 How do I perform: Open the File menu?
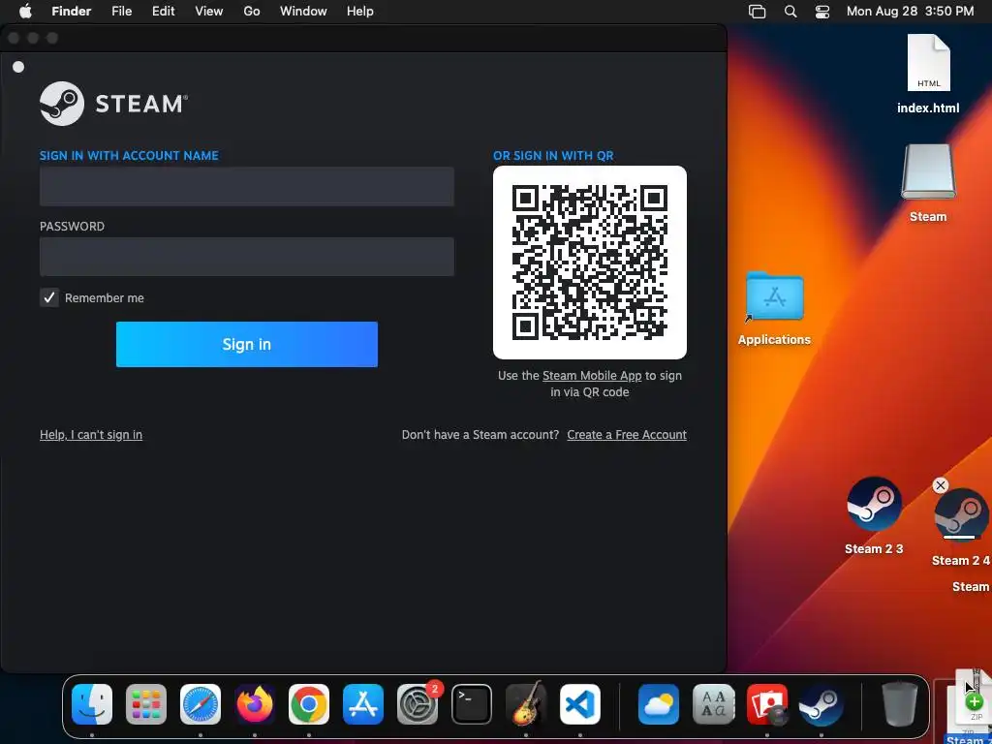121,11
